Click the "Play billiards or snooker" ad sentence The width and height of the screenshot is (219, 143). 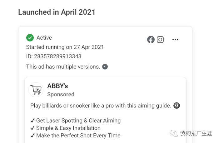pyautogui.click(x=101, y=106)
